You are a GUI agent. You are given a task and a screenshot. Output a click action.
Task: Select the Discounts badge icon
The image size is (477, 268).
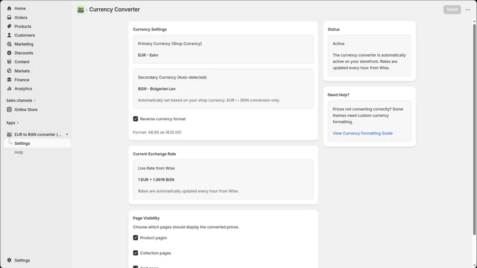9,53
